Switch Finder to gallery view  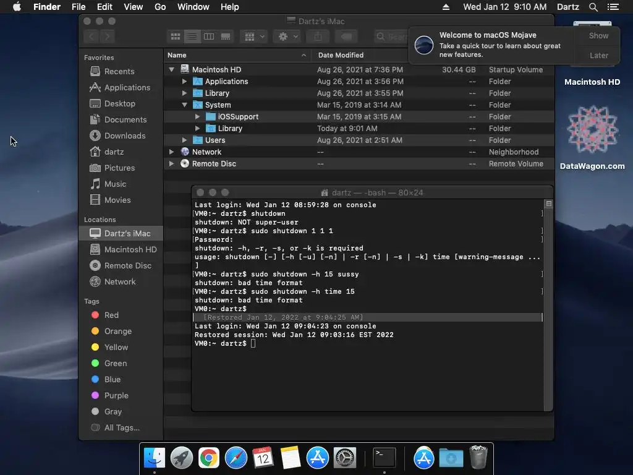(x=226, y=36)
